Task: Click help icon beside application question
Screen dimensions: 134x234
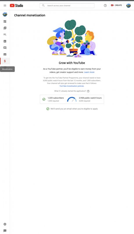Action: (88, 91)
